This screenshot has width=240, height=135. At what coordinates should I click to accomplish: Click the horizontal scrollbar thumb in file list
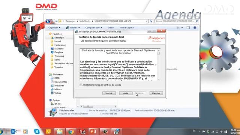(88, 106)
